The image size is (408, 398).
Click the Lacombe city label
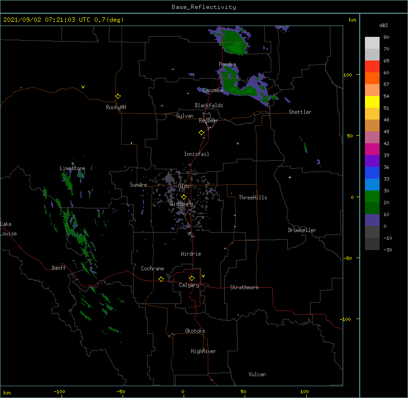(213, 90)
